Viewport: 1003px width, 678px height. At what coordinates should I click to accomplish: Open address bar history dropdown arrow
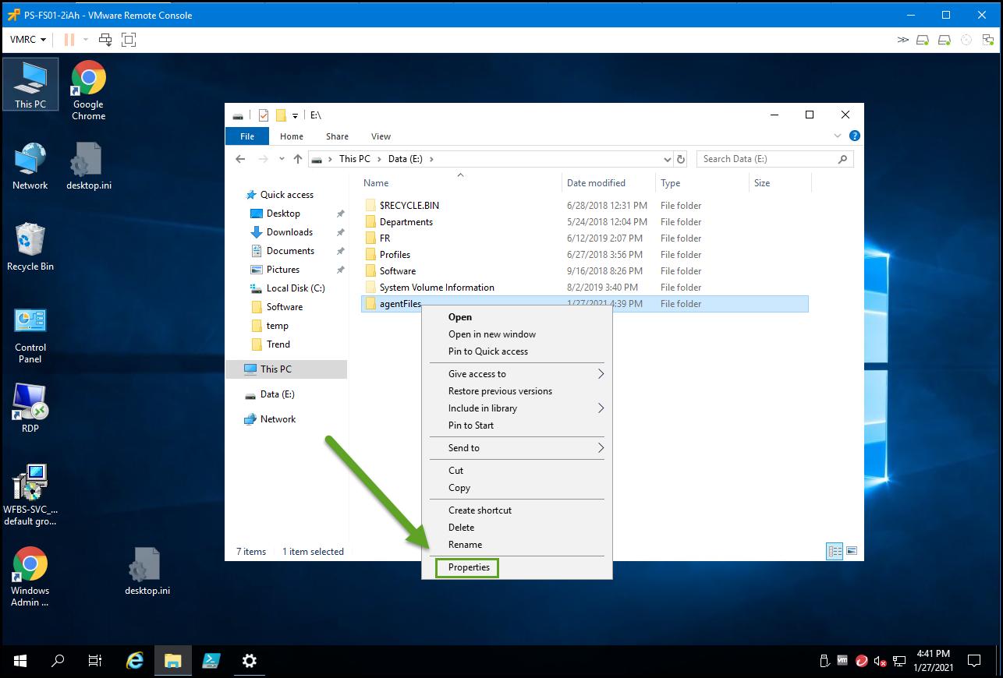click(x=667, y=159)
